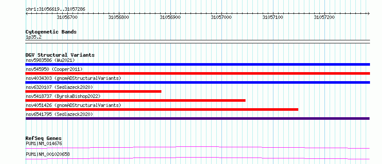
Task: Click ruler position 31056700
Action: (67, 17)
